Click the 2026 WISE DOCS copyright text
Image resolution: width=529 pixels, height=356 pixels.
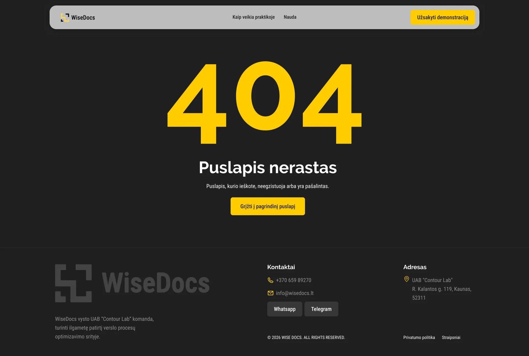306,338
